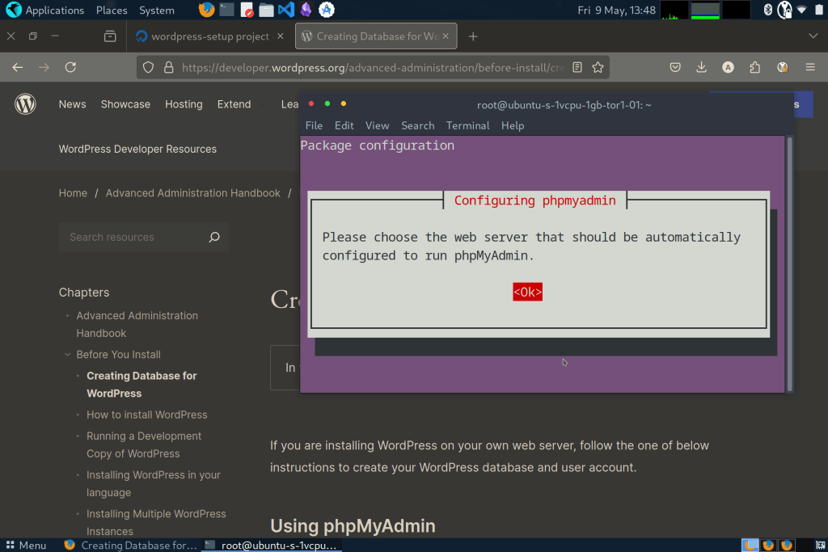Open the text editor launcher with red pencil
The width and height of the screenshot is (828, 552).
tap(246, 10)
